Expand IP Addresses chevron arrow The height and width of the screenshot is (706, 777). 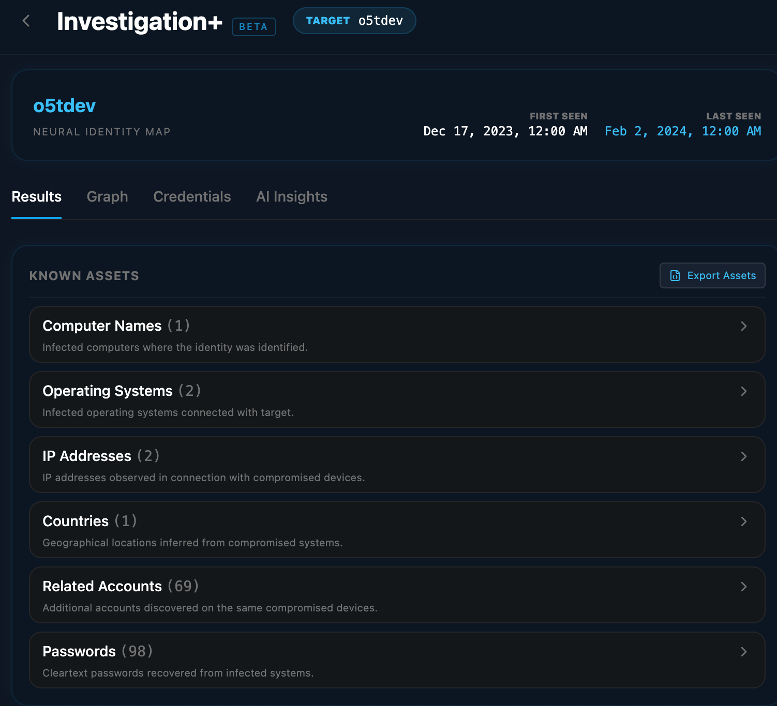[x=743, y=456]
